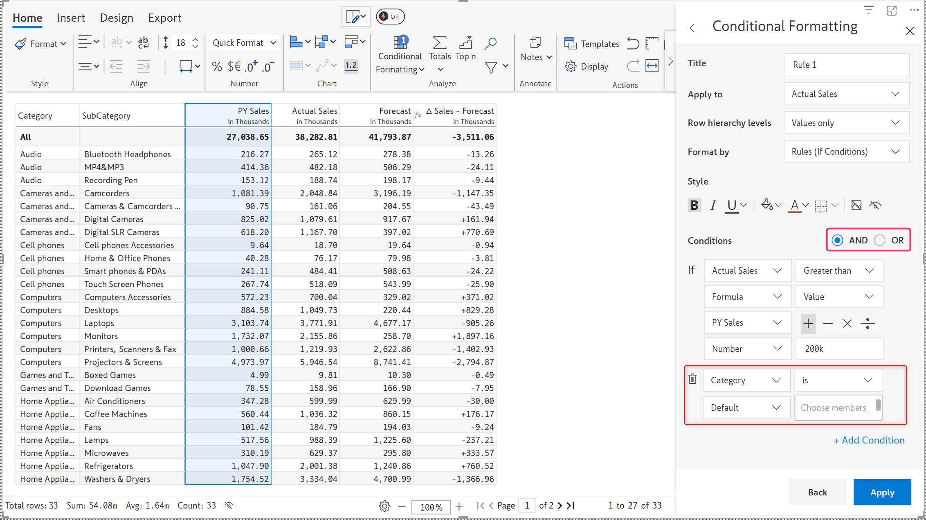The width and height of the screenshot is (926, 520).
Task: Select the OR conditions radio button
Action: point(880,240)
